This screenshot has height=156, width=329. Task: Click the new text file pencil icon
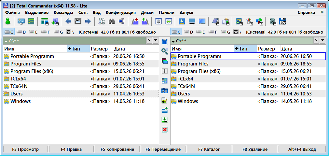[165, 101]
